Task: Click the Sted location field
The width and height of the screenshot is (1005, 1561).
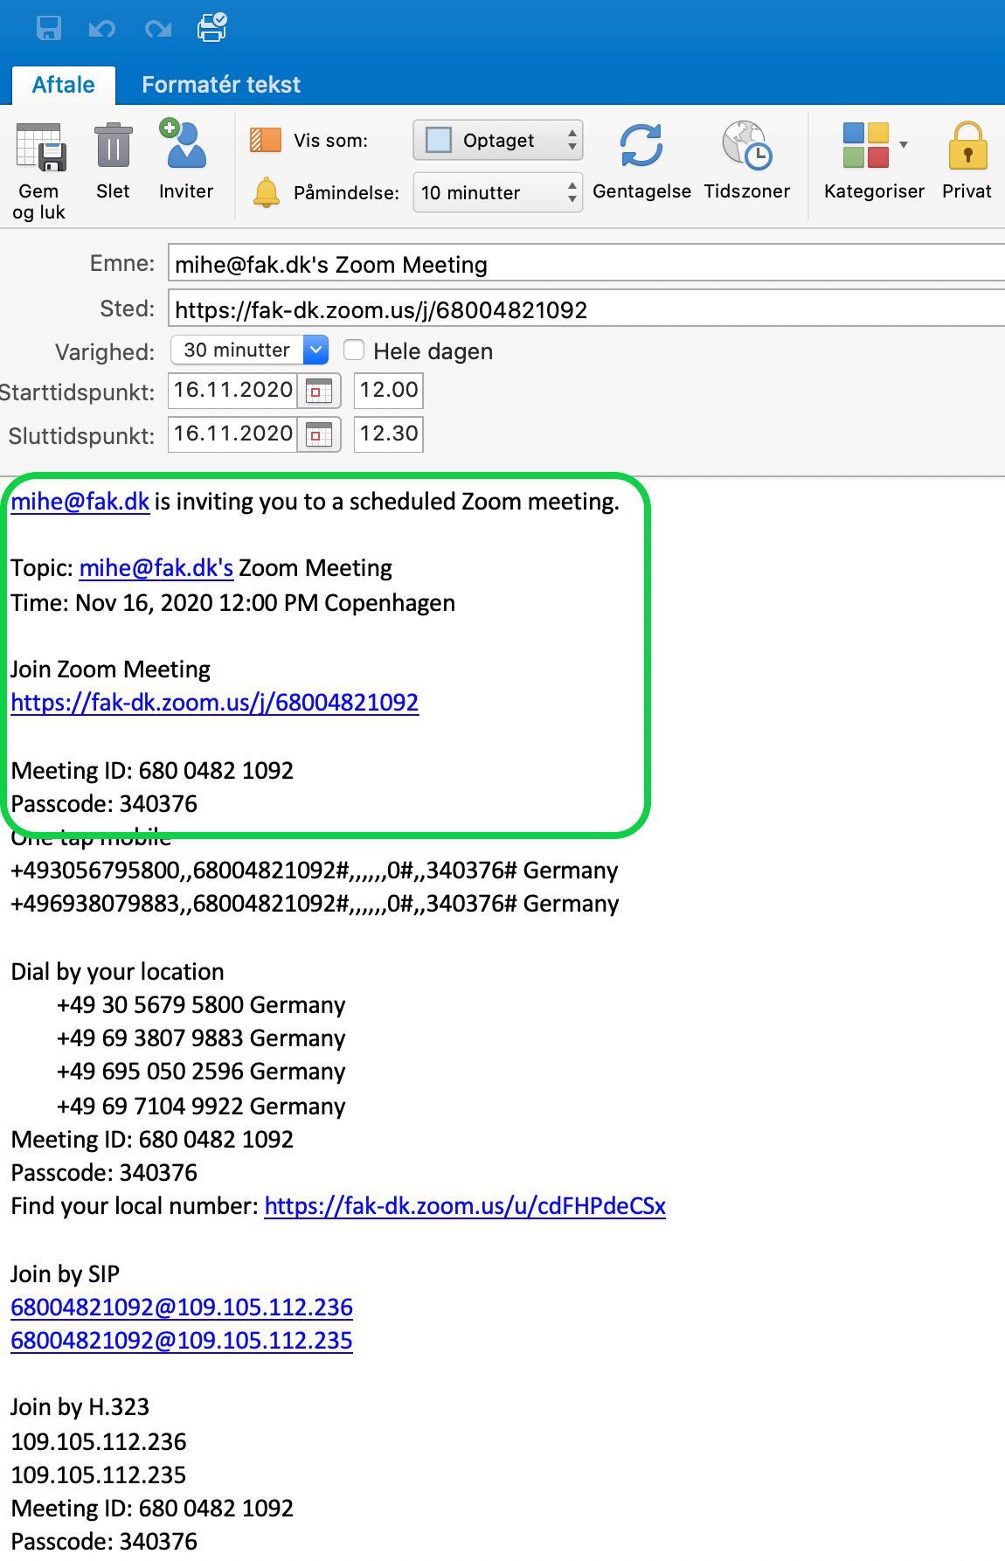Action: coord(586,309)
